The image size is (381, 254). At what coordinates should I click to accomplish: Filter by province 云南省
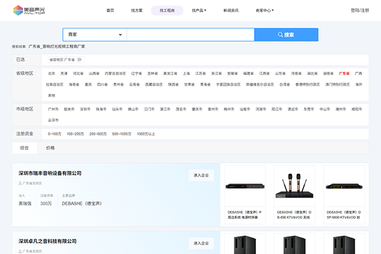pyautogui.click(x=135, y=84)
